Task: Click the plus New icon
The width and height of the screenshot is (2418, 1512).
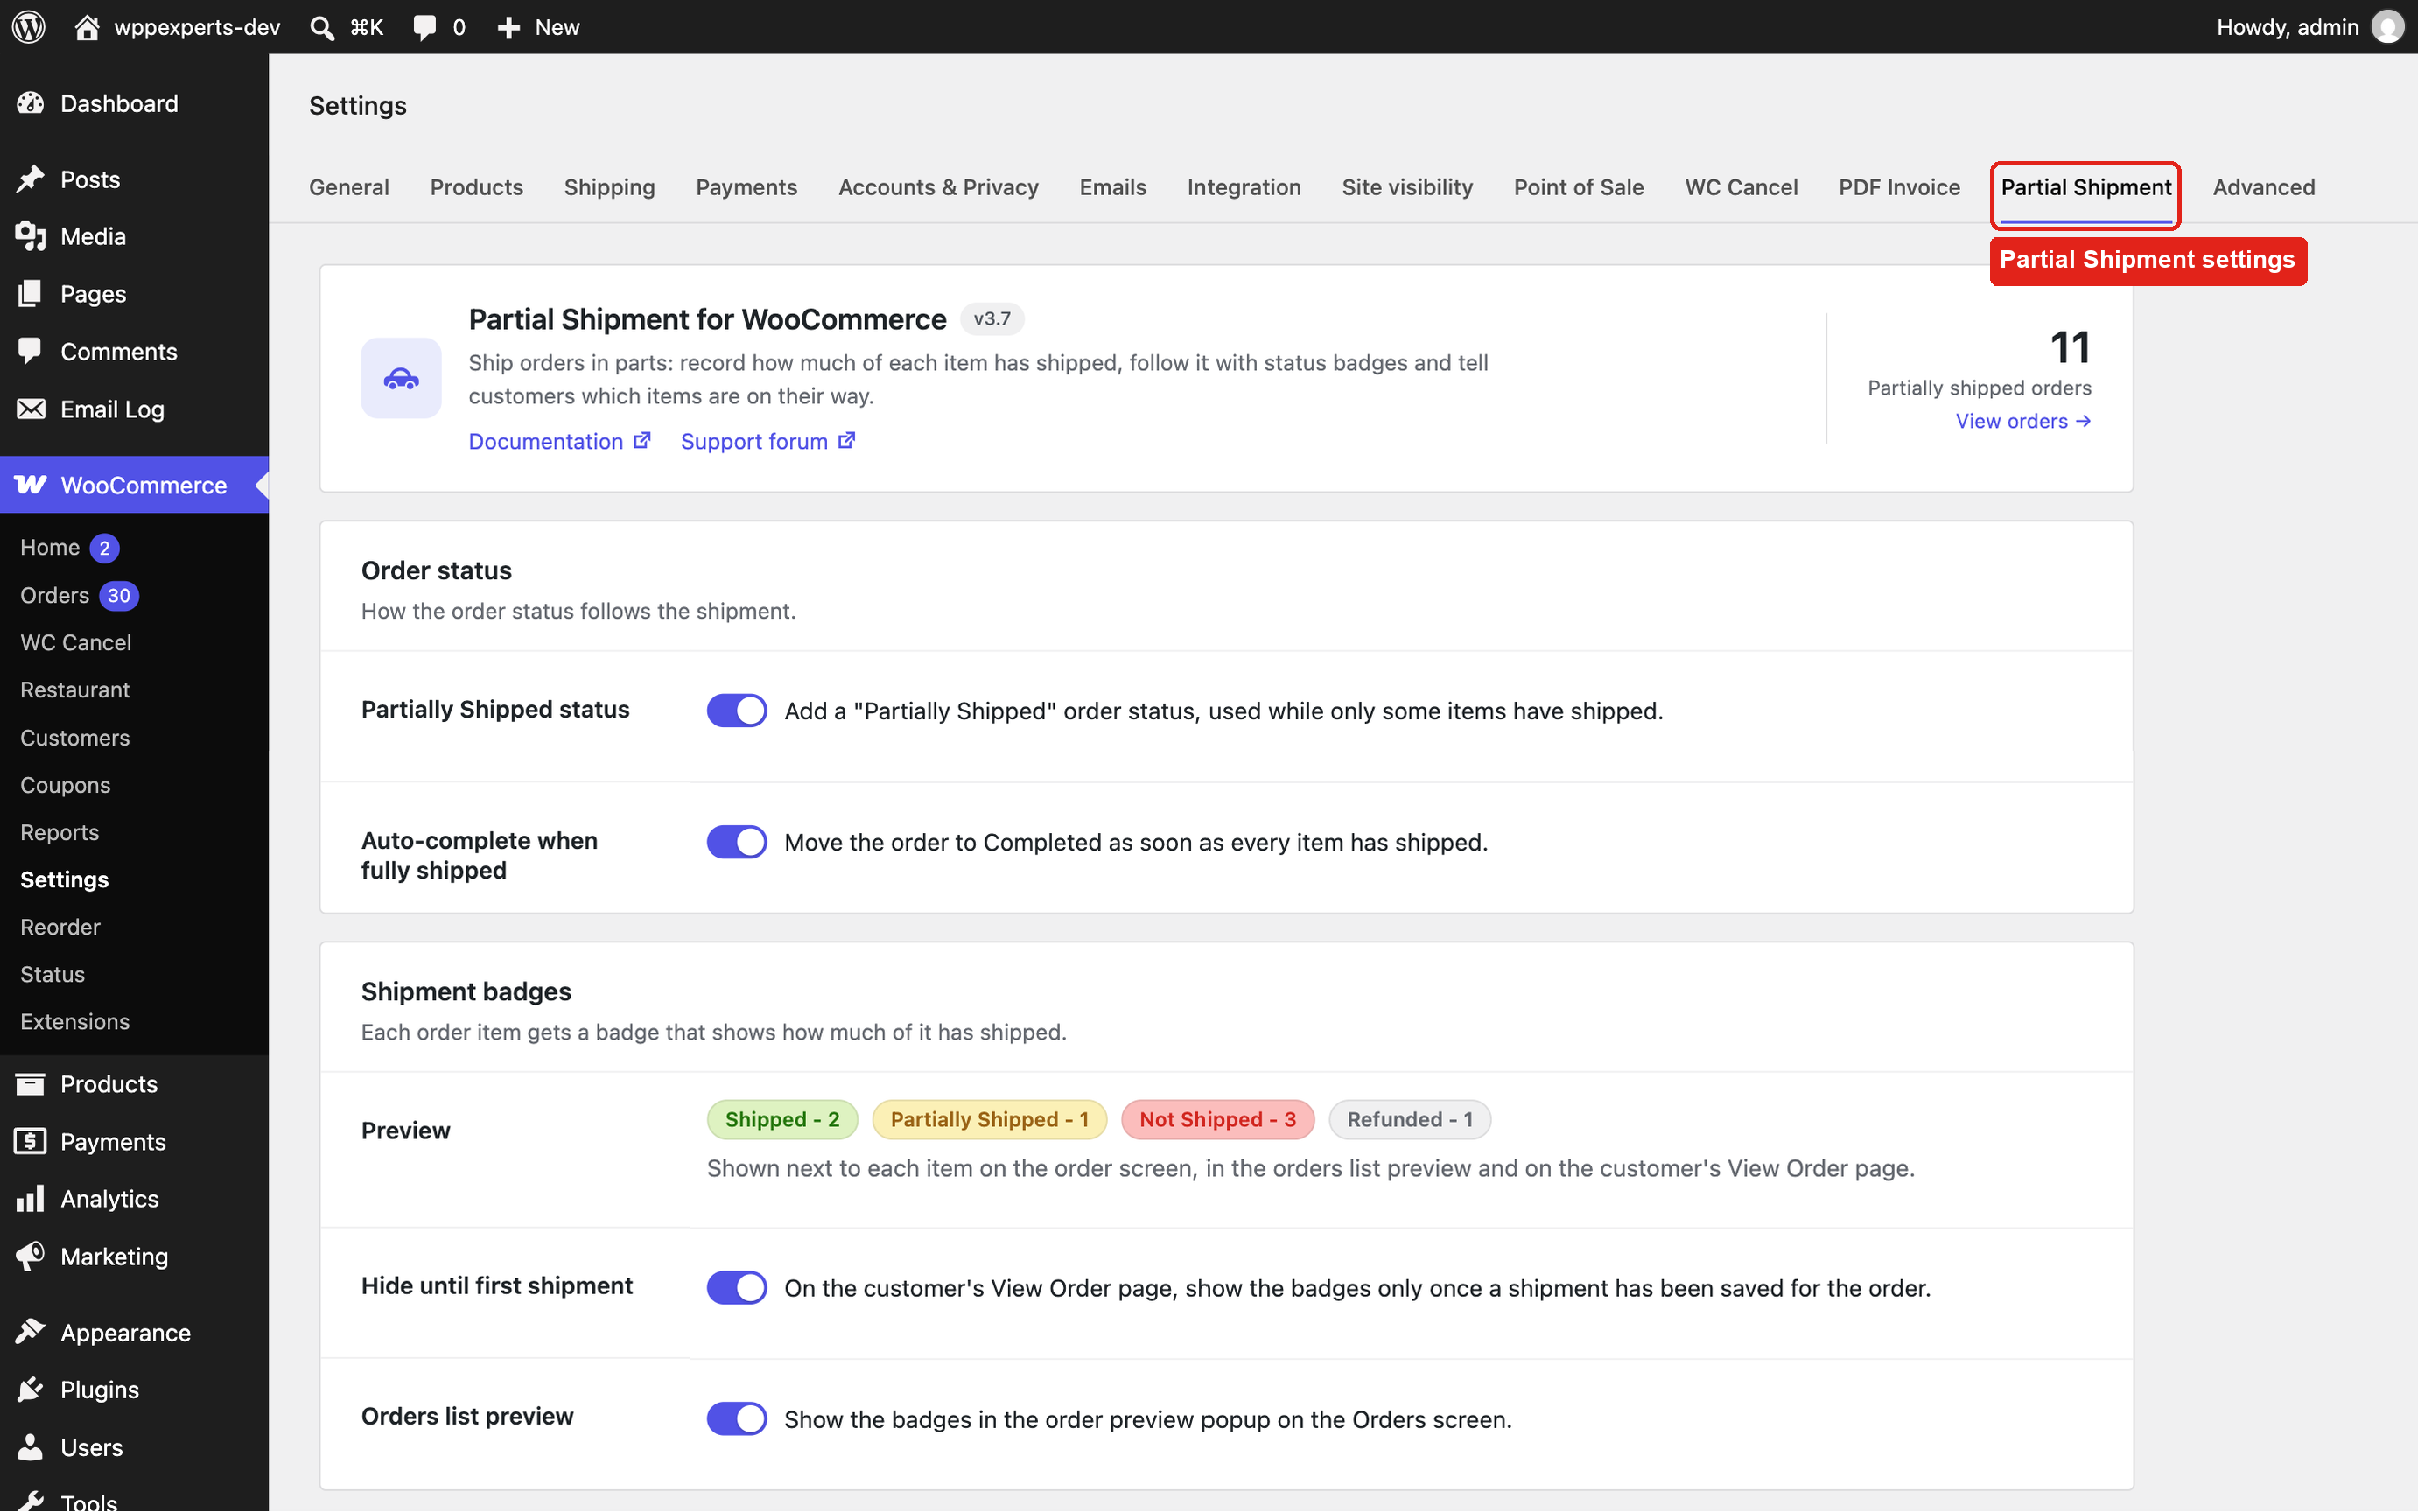Action: (508, 27)
